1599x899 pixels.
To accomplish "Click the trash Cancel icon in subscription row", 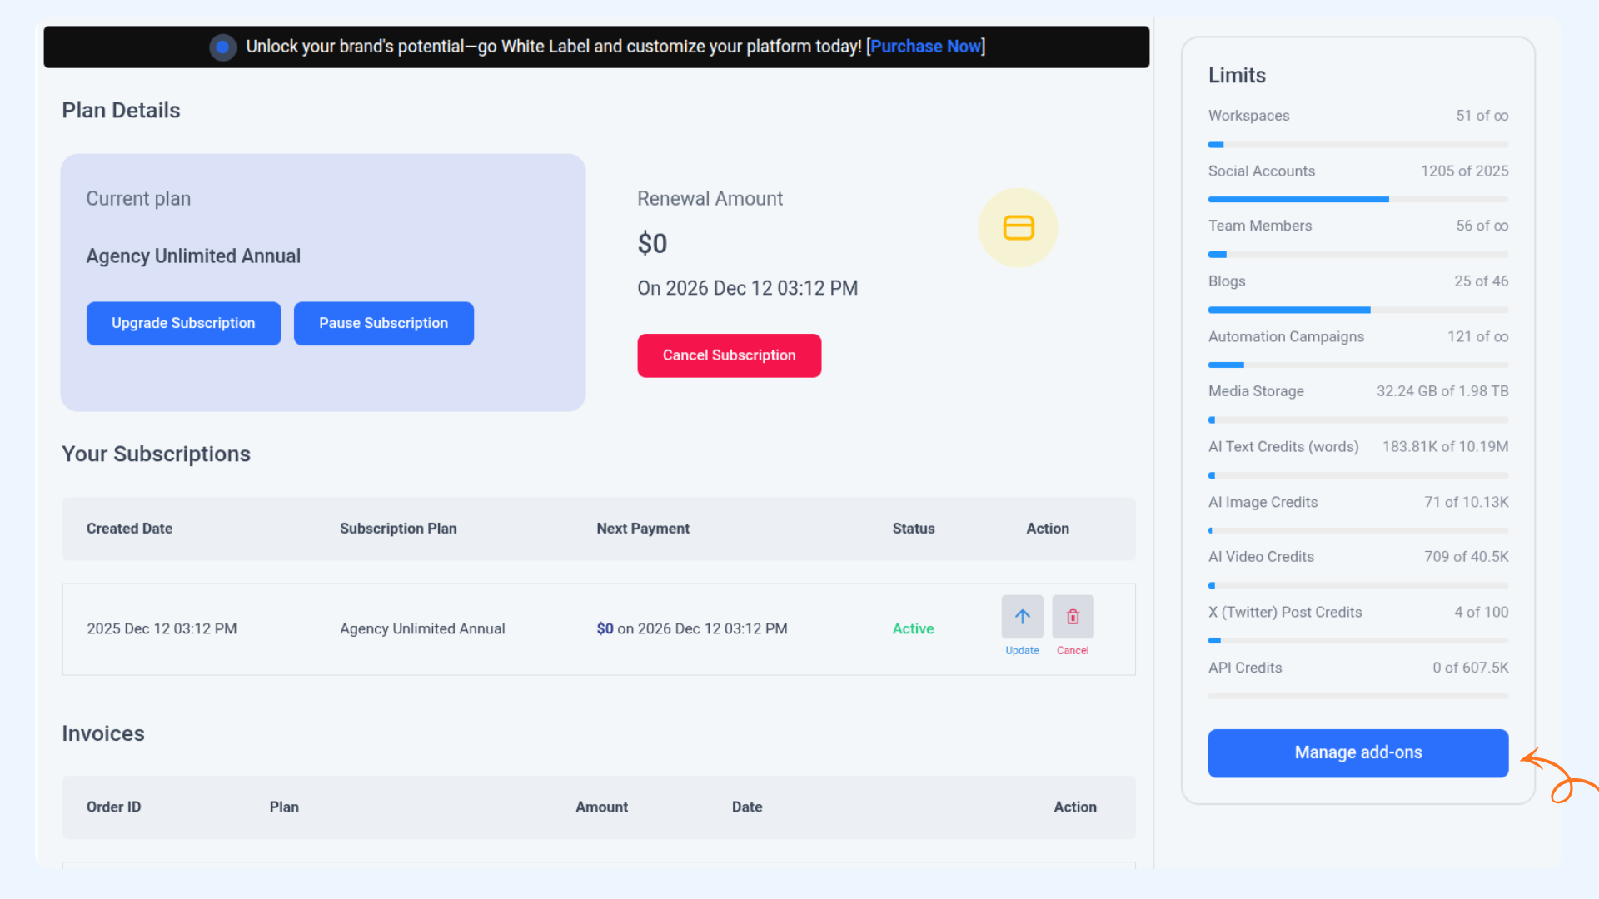I will tap(1073, 617).
